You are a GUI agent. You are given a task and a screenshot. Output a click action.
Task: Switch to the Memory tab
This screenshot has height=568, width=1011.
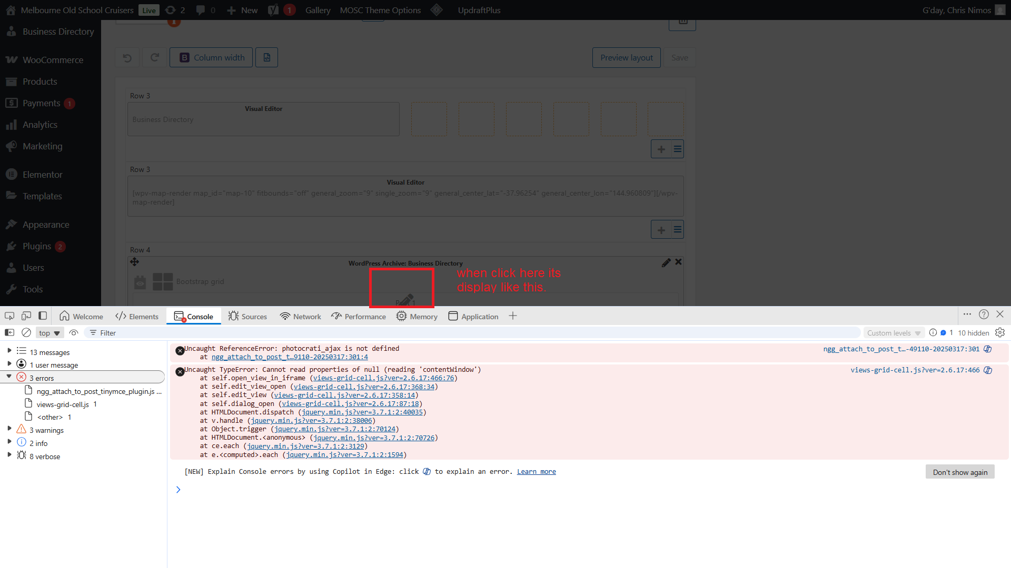417,316
